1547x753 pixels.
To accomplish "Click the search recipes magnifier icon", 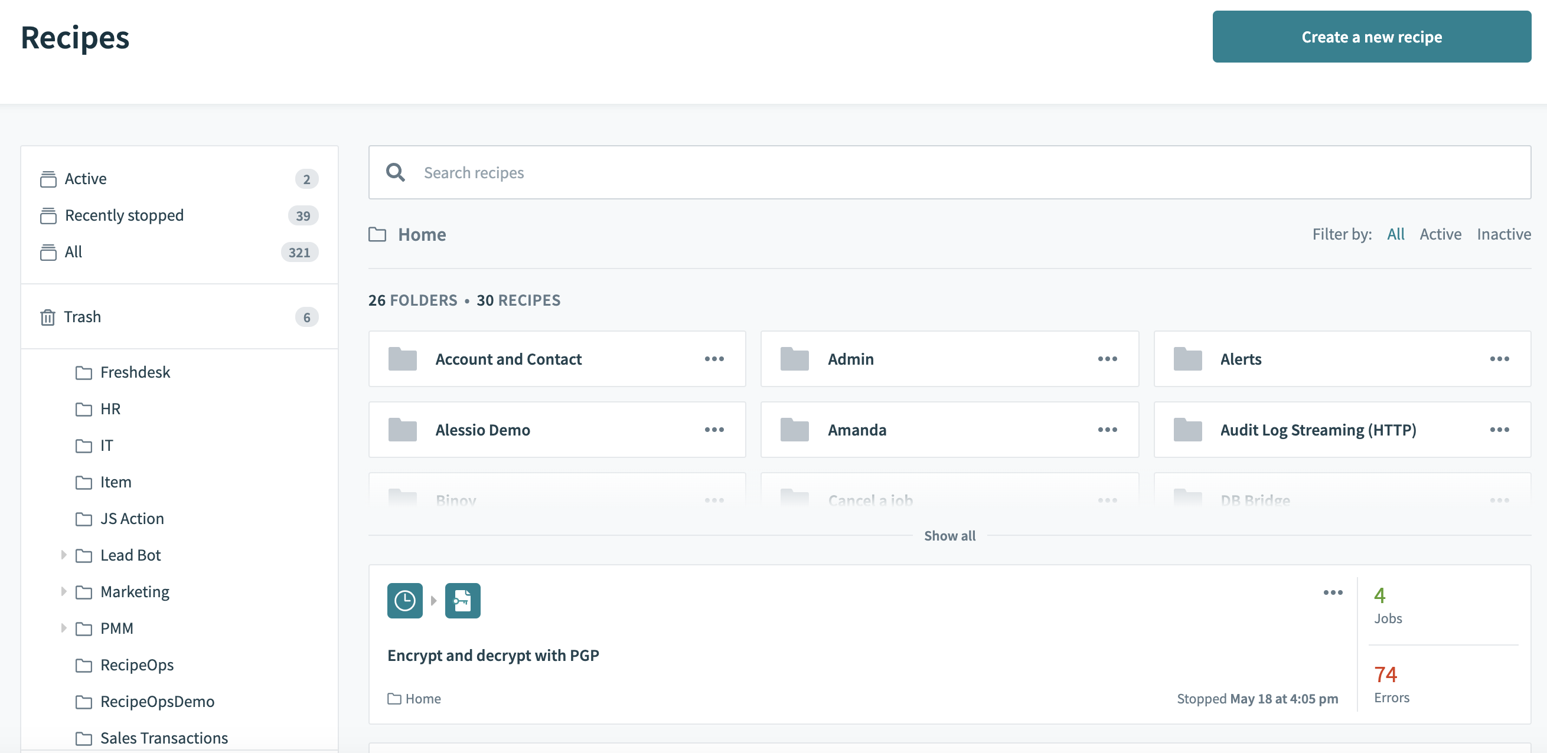I will coord(396,172).
